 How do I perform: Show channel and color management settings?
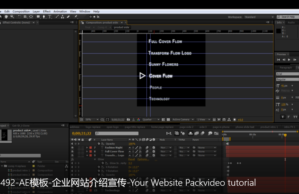click(138, 120)
